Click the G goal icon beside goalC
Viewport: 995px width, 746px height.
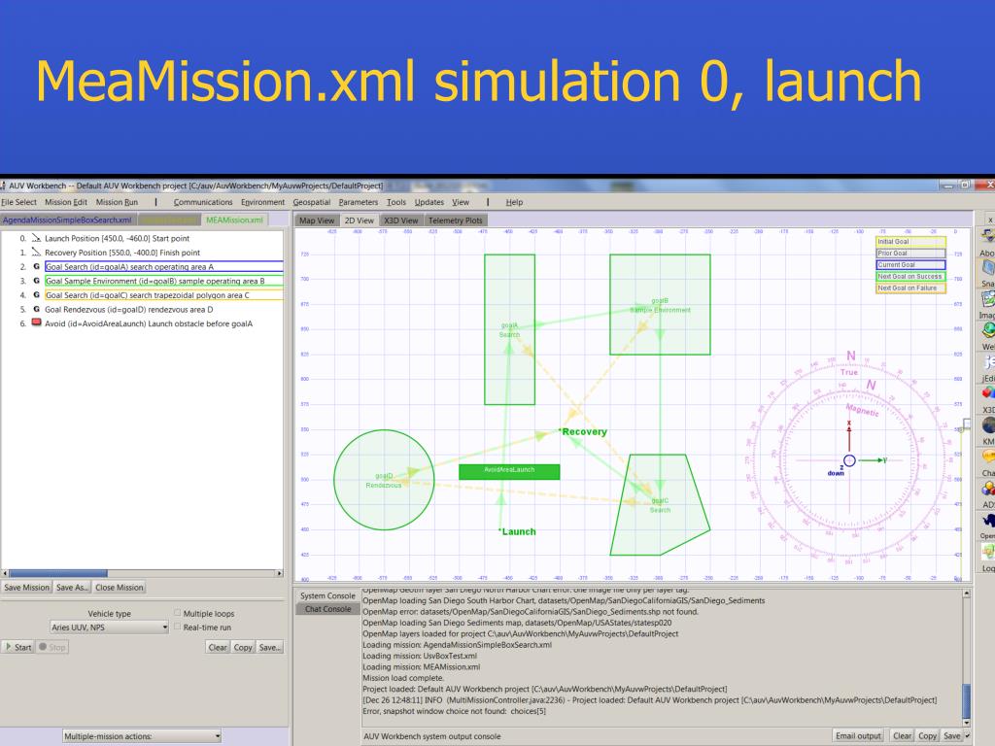pos(36,295)
